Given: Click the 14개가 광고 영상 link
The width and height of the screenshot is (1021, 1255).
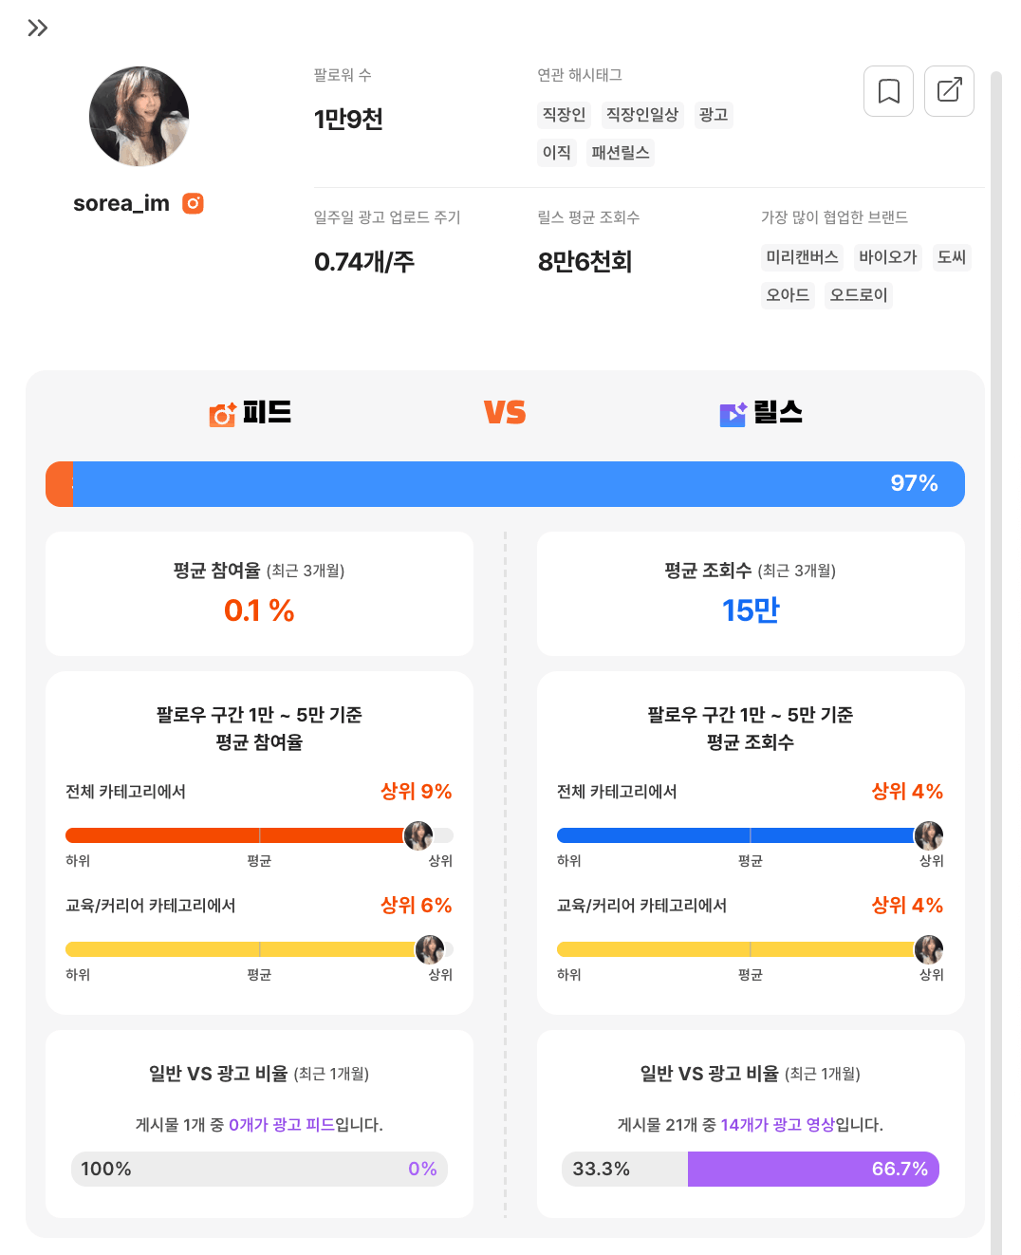Looking at the screenshot, I should [777, 1125].
